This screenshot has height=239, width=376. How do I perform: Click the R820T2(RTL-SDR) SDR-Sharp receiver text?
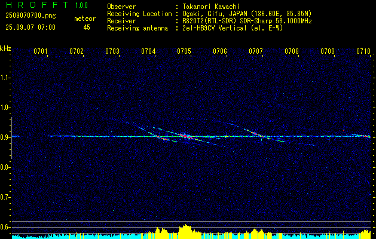pos(246,21)
